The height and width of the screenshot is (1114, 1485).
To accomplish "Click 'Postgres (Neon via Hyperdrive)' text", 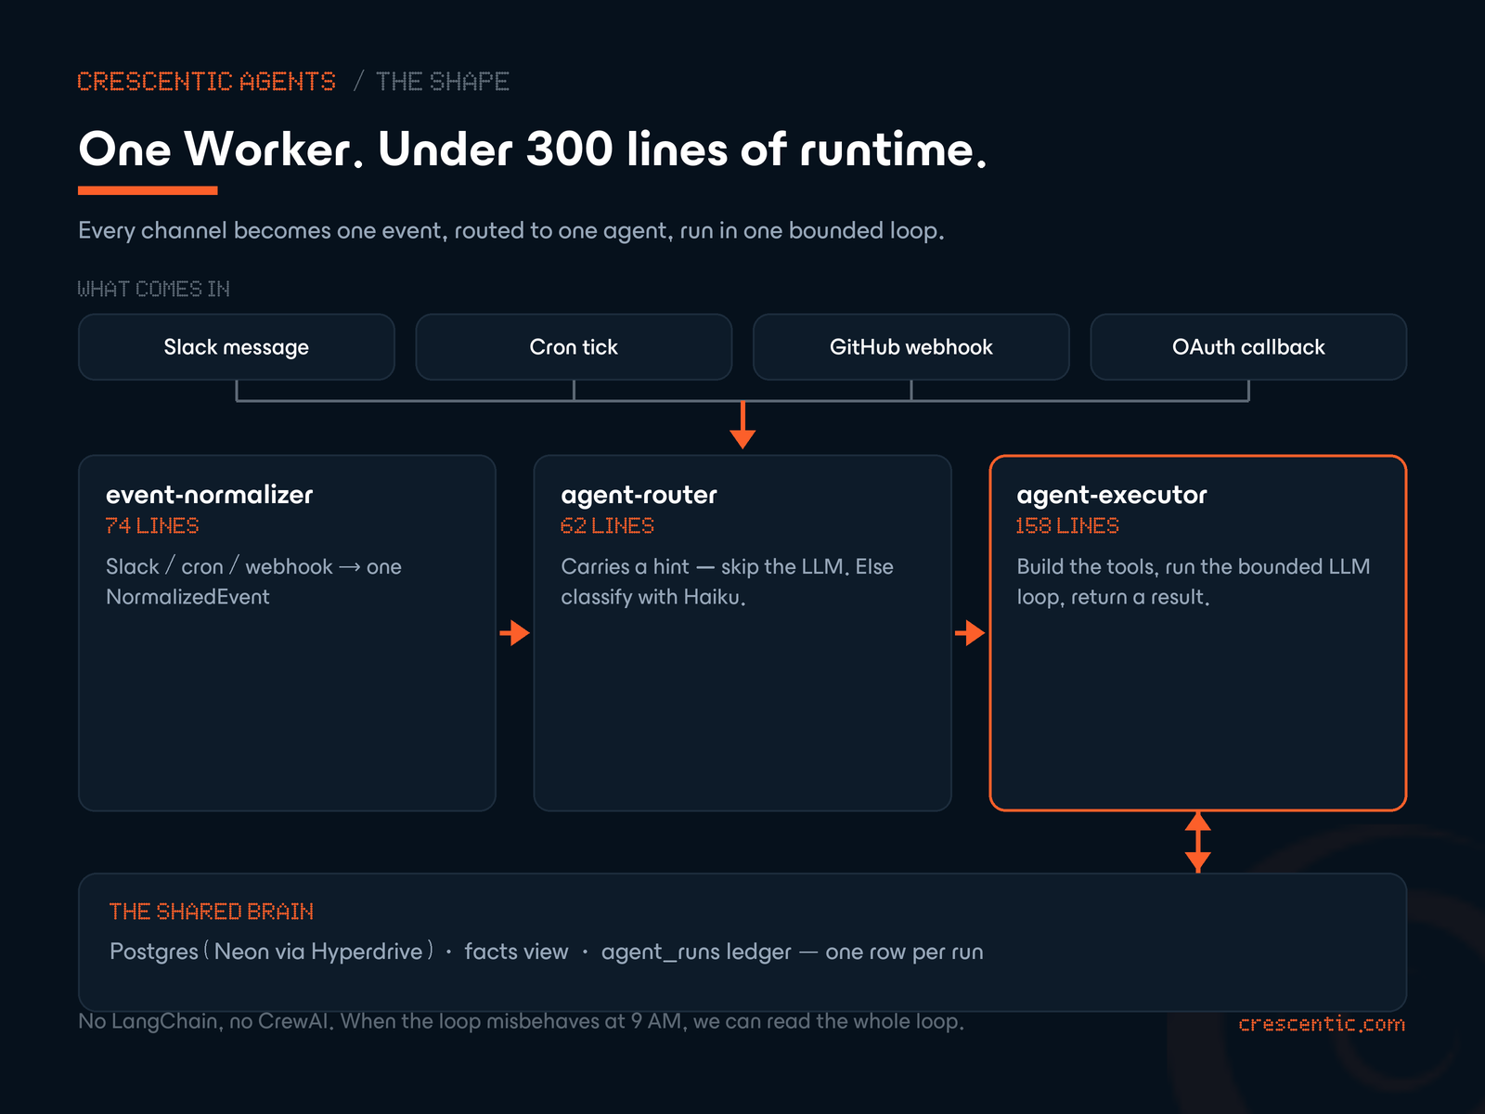I will [272, 952].
